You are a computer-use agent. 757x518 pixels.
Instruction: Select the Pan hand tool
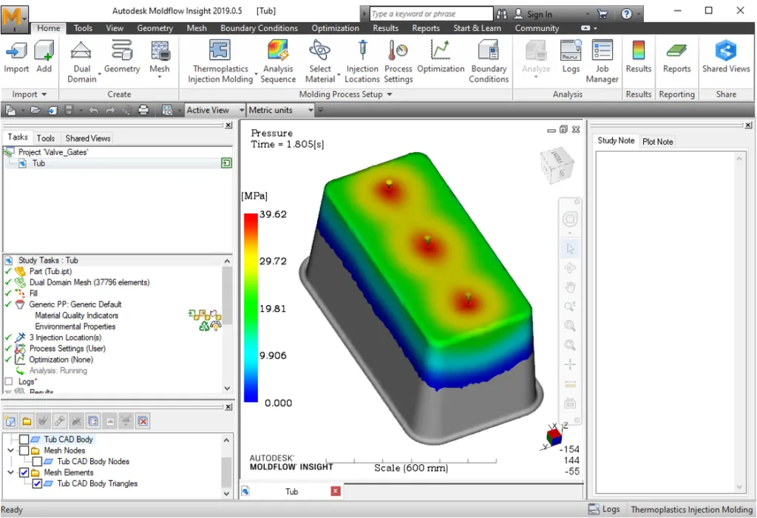(570, 287)
